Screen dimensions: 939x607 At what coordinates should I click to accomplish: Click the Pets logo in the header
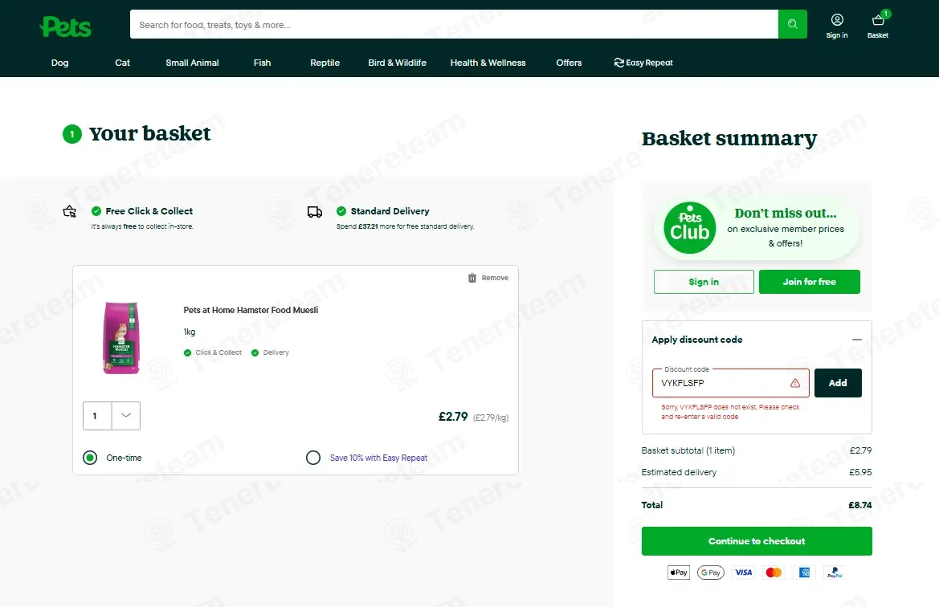65,27
